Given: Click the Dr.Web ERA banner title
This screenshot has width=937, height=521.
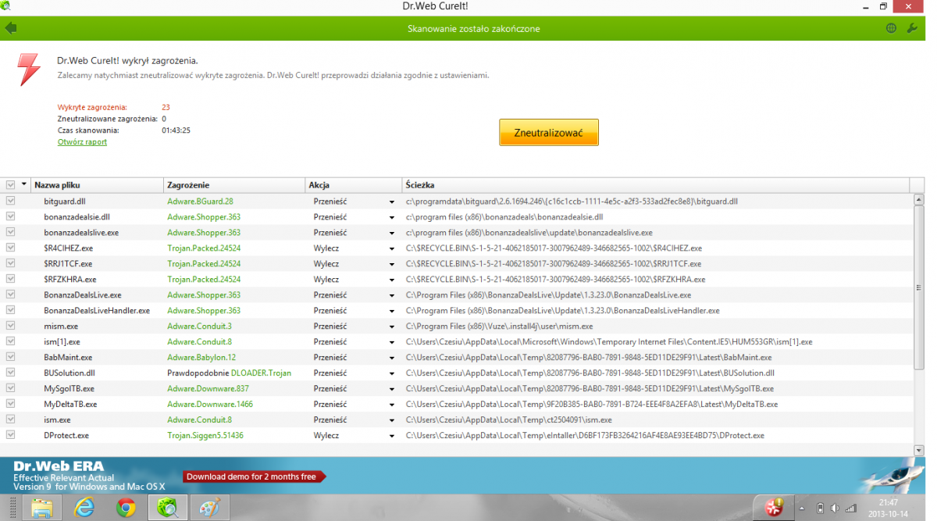Looking at the screenshot, I should [59, 466].
